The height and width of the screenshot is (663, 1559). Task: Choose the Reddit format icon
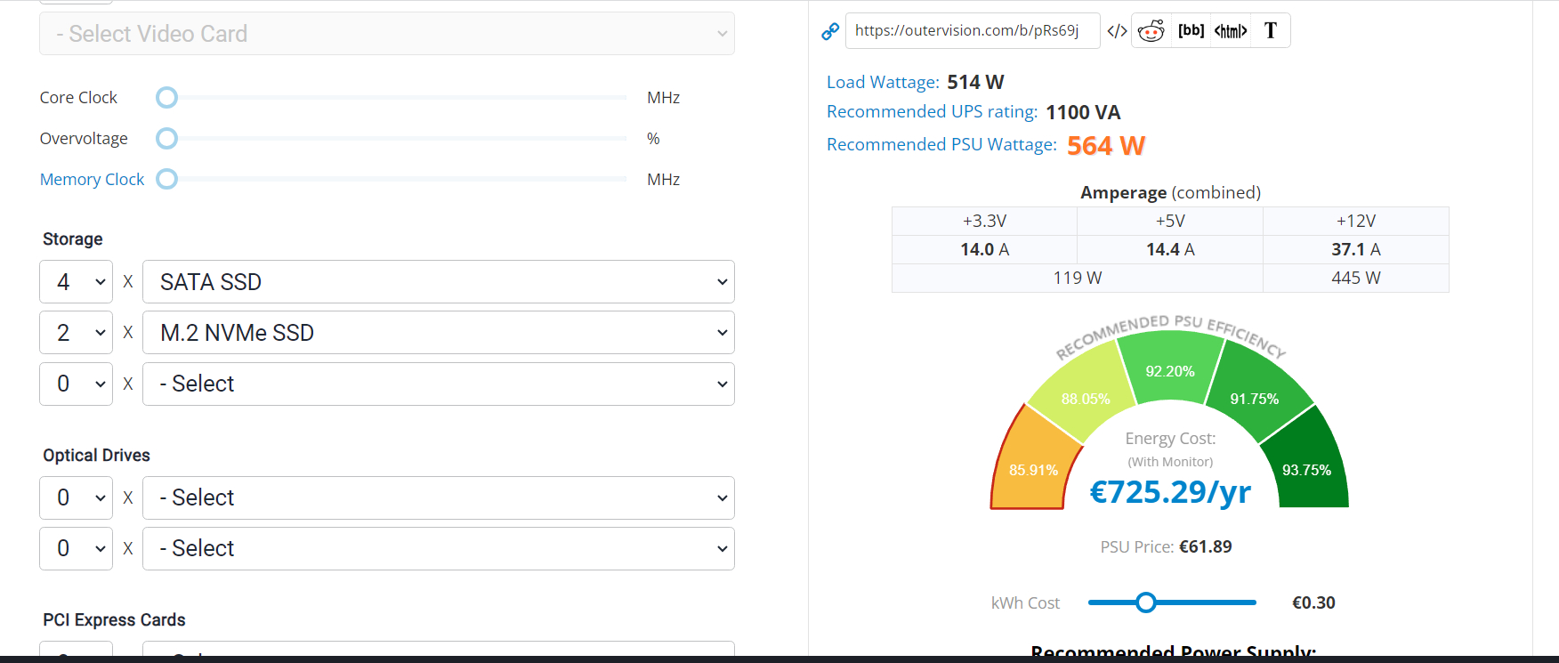coord(1151,31)
